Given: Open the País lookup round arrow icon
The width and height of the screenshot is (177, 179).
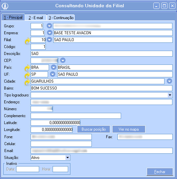Looking at the screenshot, I should pos(54,67).
